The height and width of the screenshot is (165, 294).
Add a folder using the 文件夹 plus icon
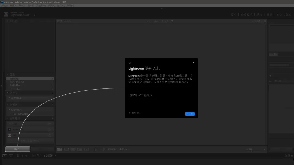click(53, 93)
